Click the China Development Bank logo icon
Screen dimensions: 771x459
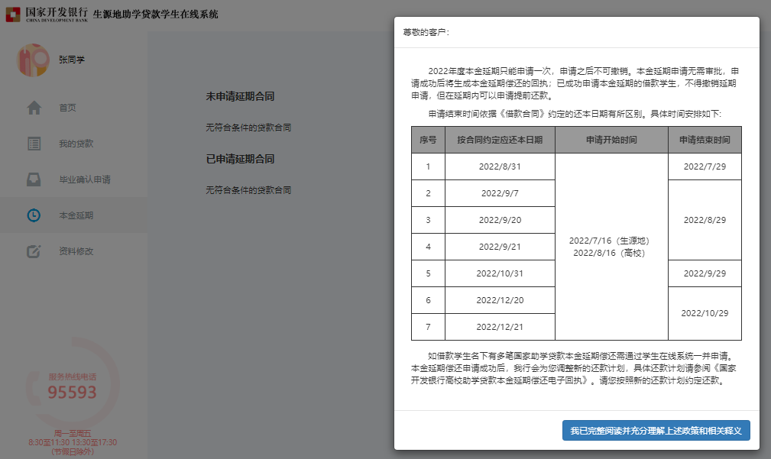click(x=12, y=15)
